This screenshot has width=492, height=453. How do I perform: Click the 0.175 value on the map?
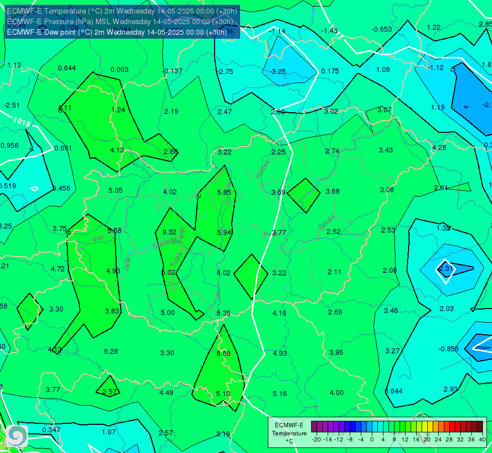pos(330,71)
